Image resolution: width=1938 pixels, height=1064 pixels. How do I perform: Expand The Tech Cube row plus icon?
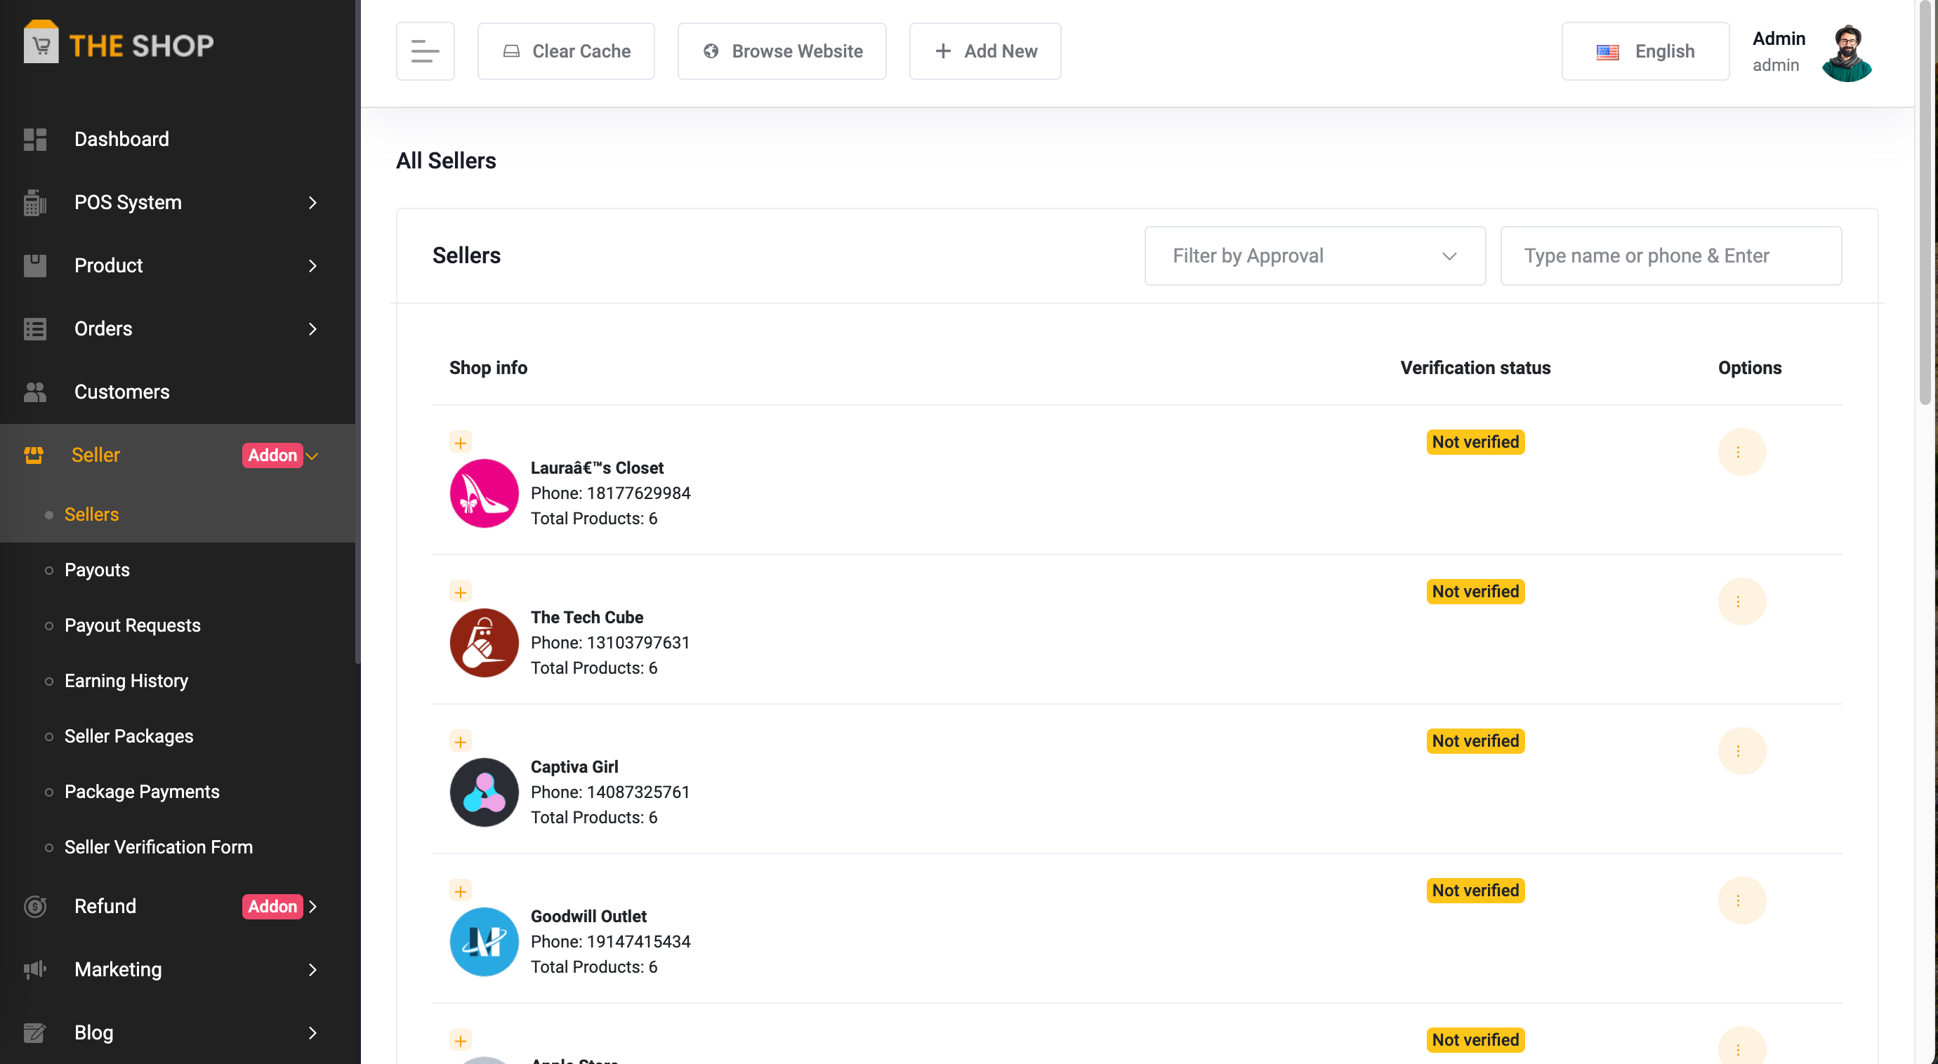461,592
